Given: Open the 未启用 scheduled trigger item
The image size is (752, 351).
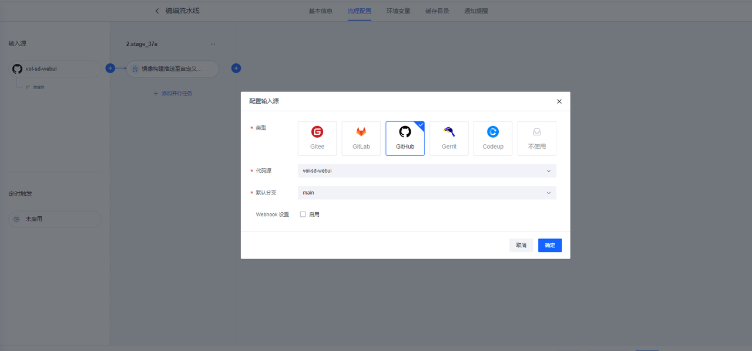Looking at the screenshot, I should 55,219.
